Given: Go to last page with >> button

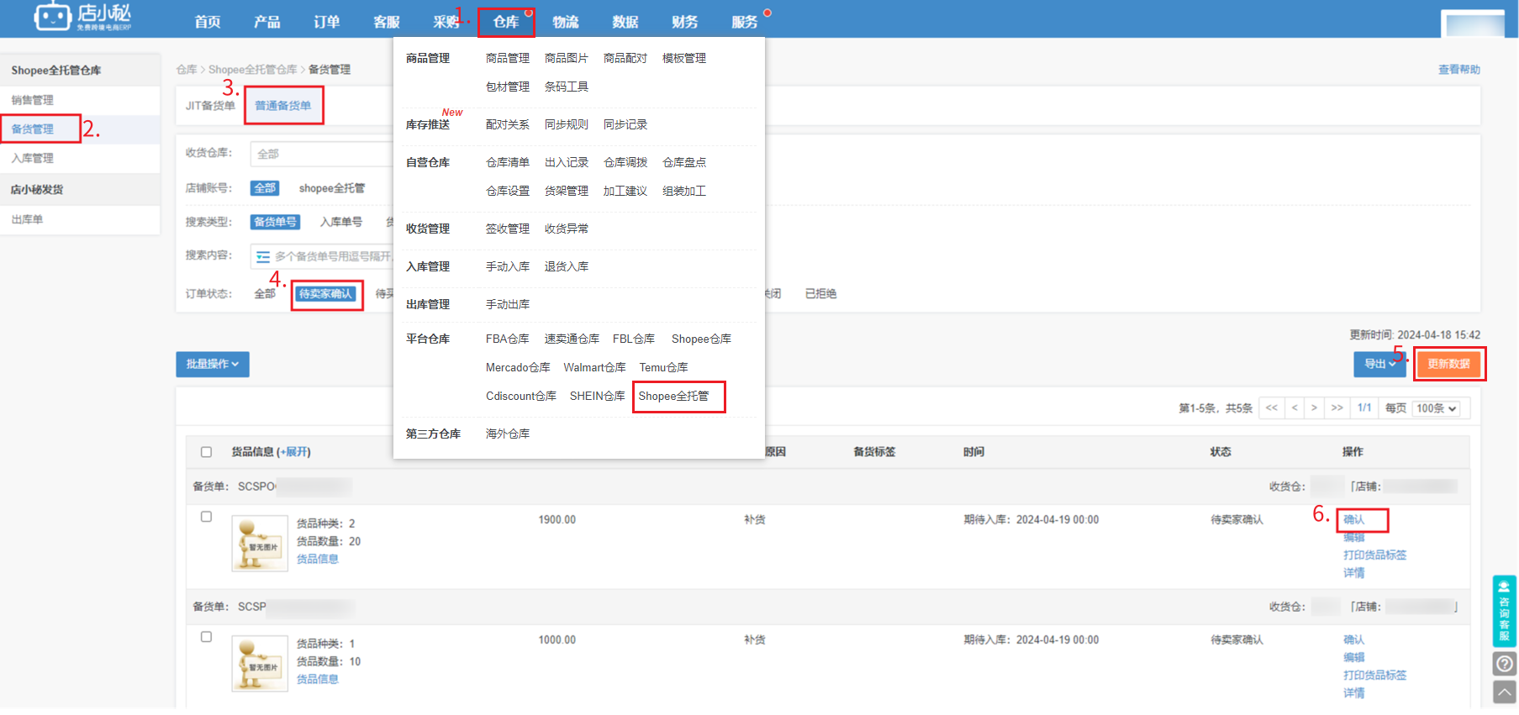Looking at the screenshot, I should pyautogui.click(x=1337, y=408).
